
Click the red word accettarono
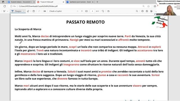point(145,50)
